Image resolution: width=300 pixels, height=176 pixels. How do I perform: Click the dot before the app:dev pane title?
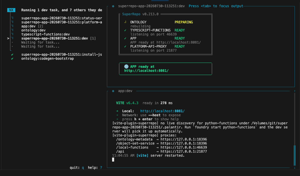click(113, 91)
